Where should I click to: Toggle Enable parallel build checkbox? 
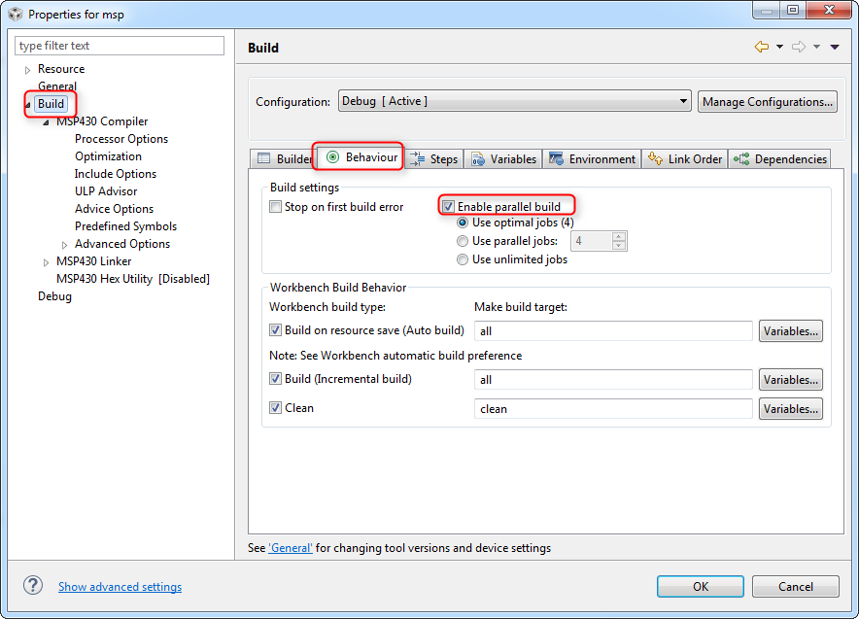point(448,207)
